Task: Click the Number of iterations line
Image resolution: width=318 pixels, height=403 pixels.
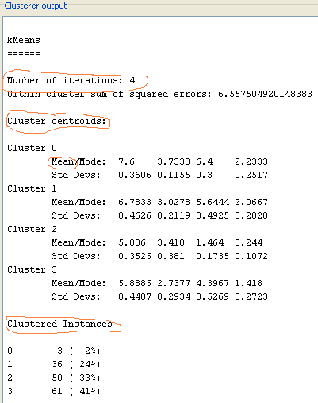Action: click(71, 80)
